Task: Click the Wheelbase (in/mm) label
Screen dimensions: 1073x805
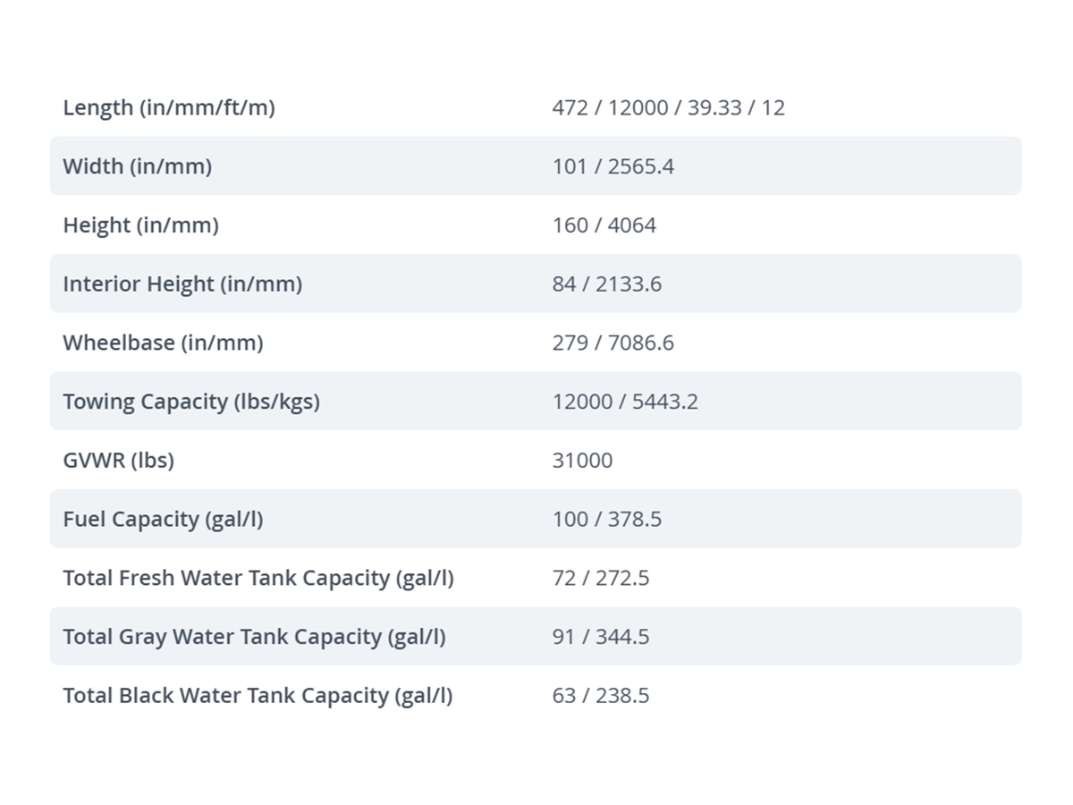Action: [164, 343]
